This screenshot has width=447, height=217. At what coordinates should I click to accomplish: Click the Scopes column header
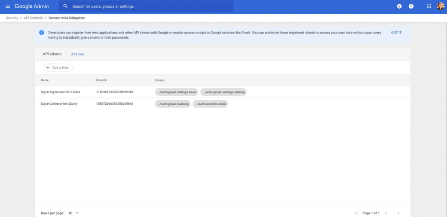[x=159, y=80]
